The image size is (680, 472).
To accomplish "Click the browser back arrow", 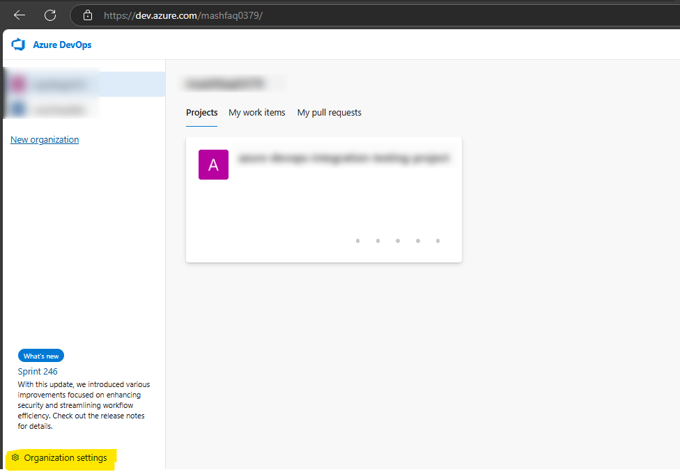I will [x=20, y=15].
